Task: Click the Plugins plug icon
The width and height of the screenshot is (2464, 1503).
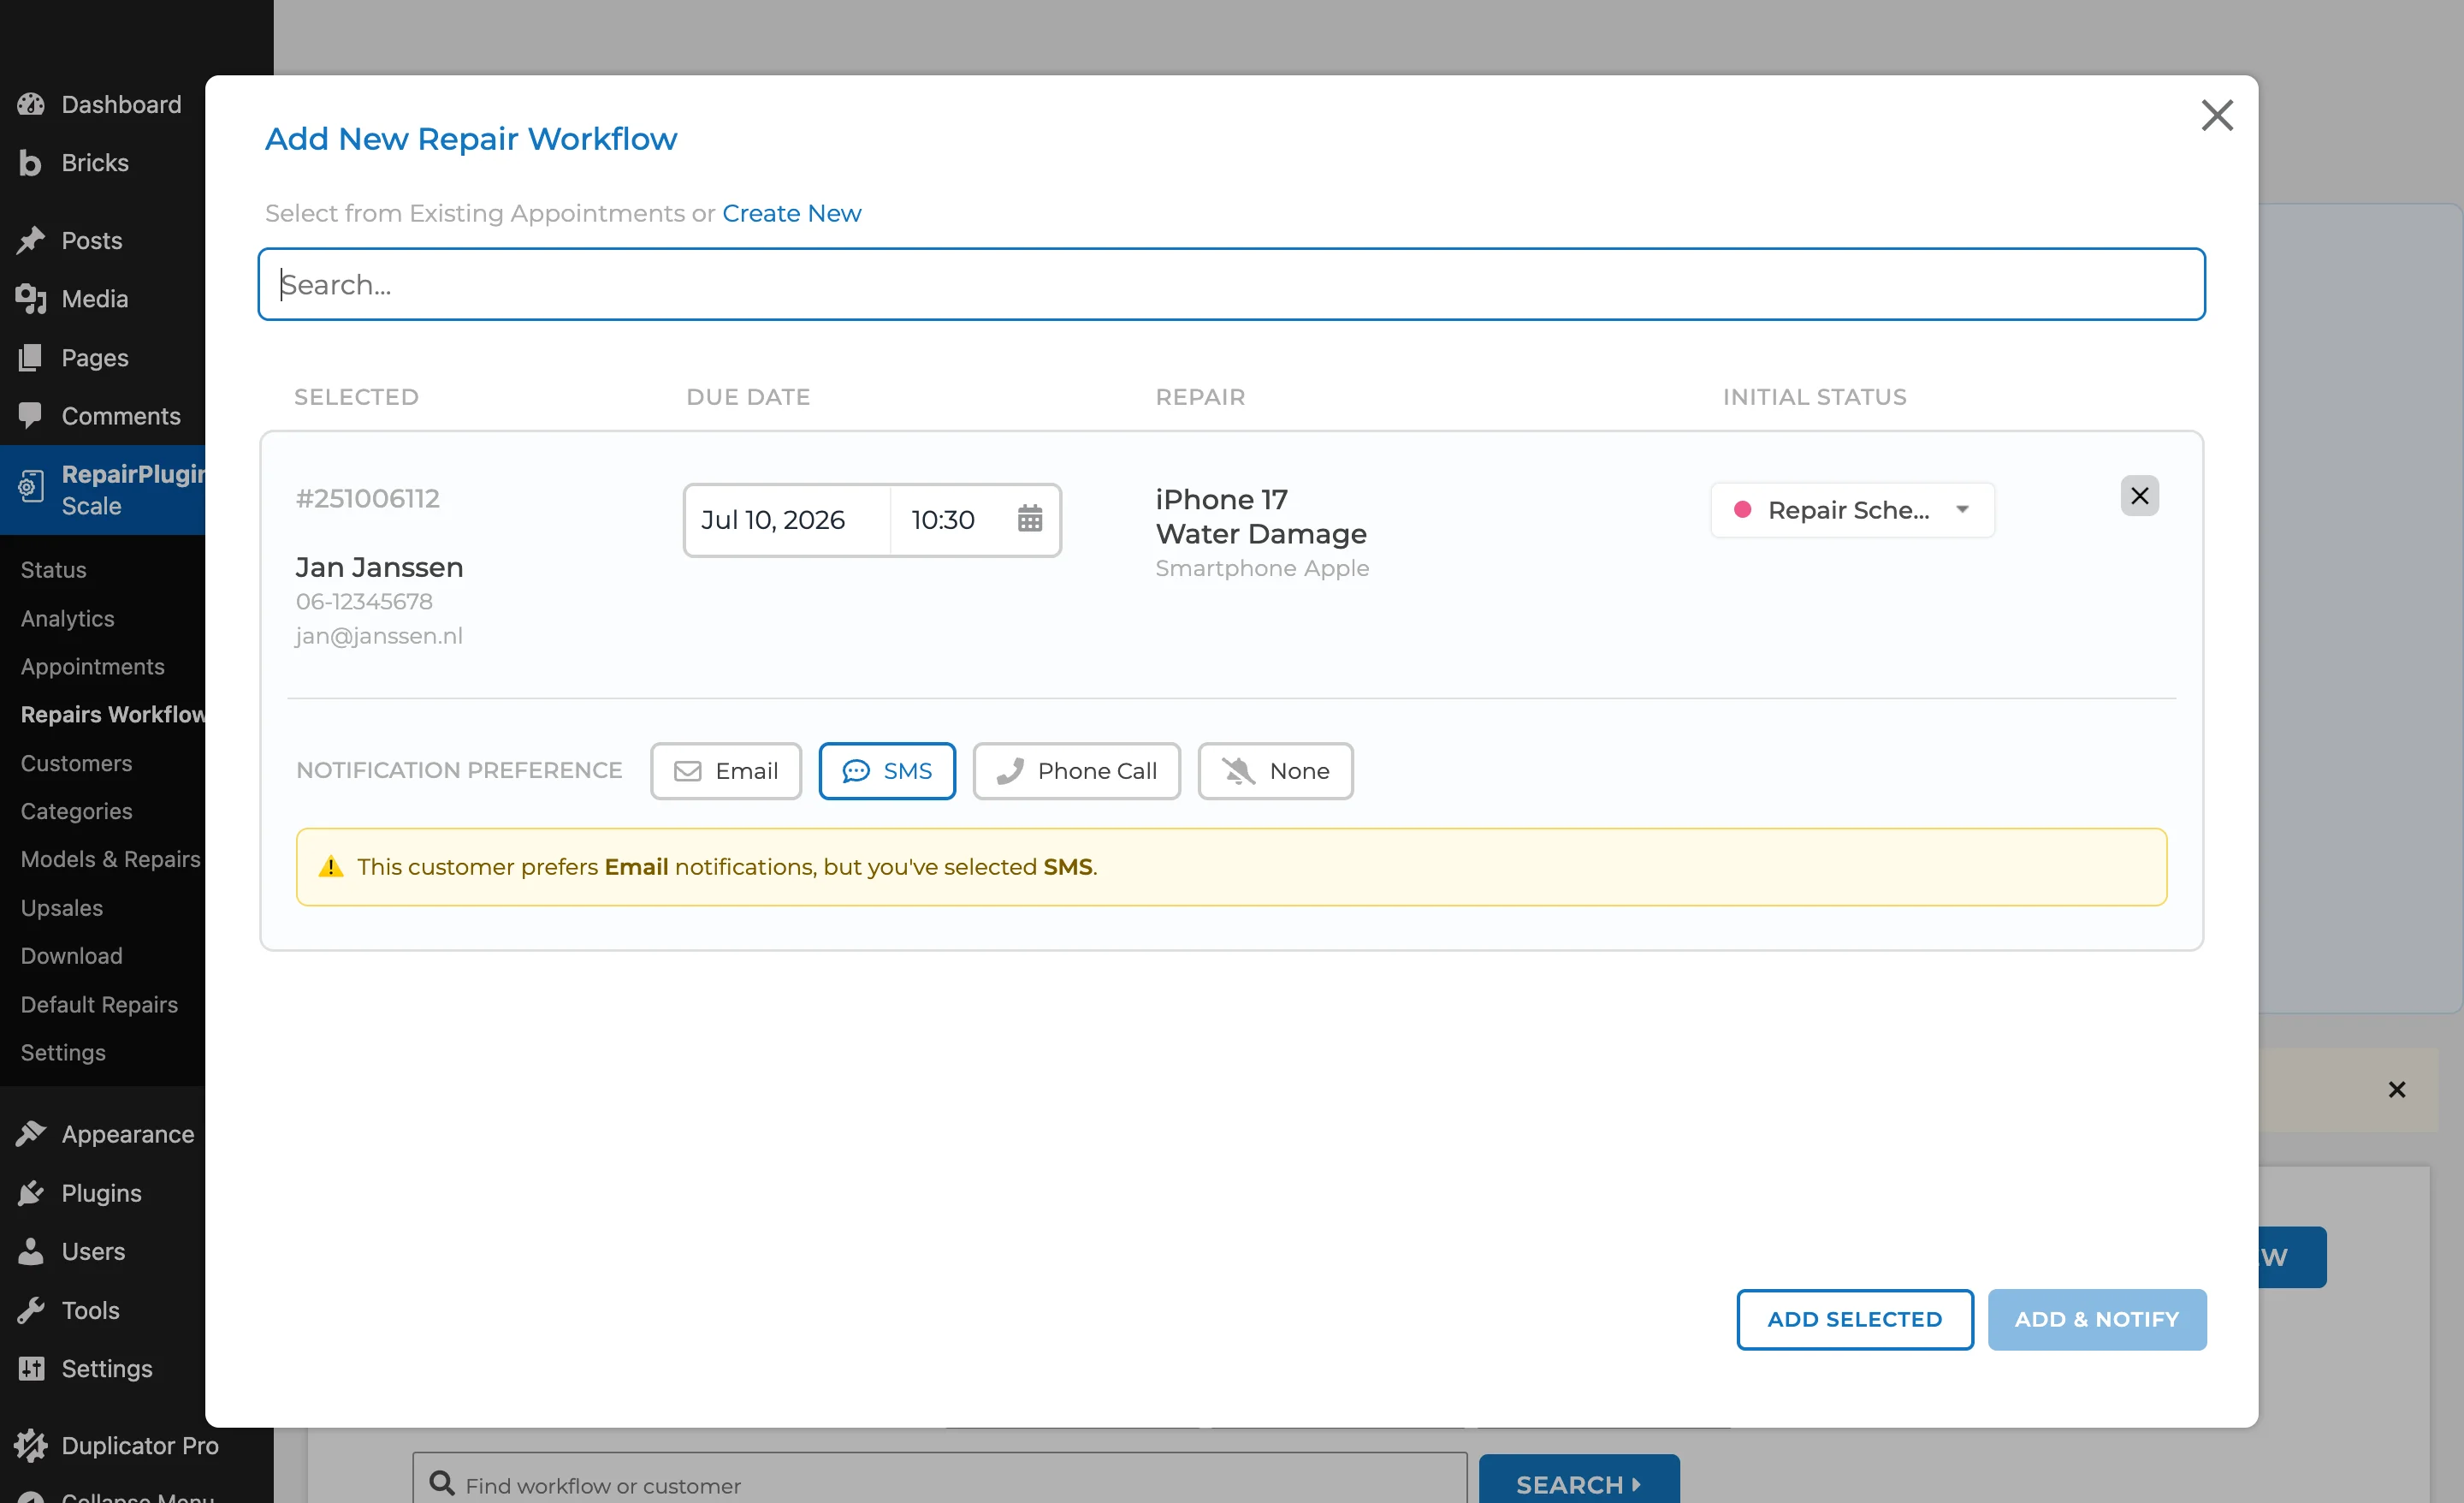Action: click(x=31, y=1193)
